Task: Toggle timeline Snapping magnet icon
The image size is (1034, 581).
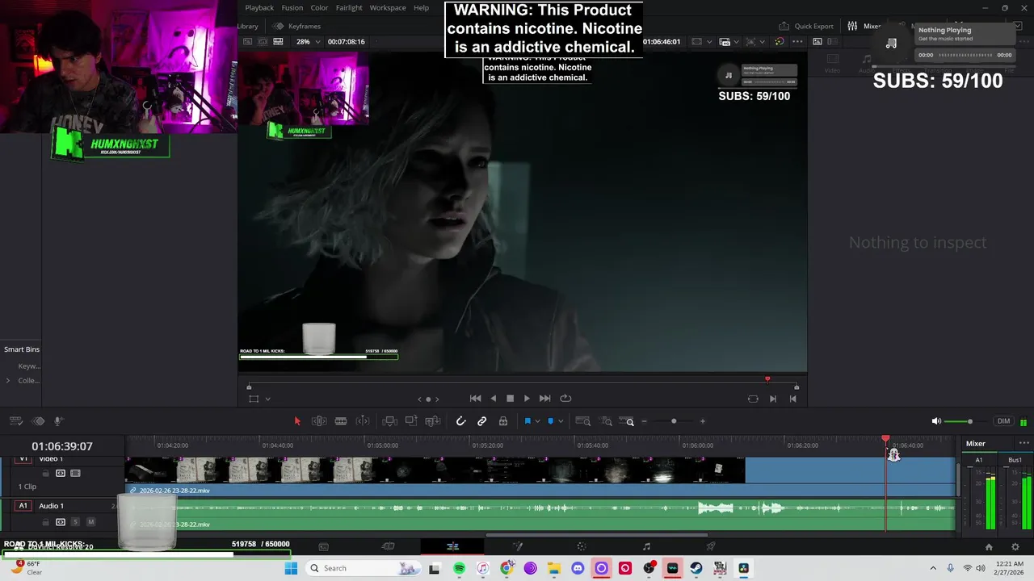Action: (x=461, y=421)
